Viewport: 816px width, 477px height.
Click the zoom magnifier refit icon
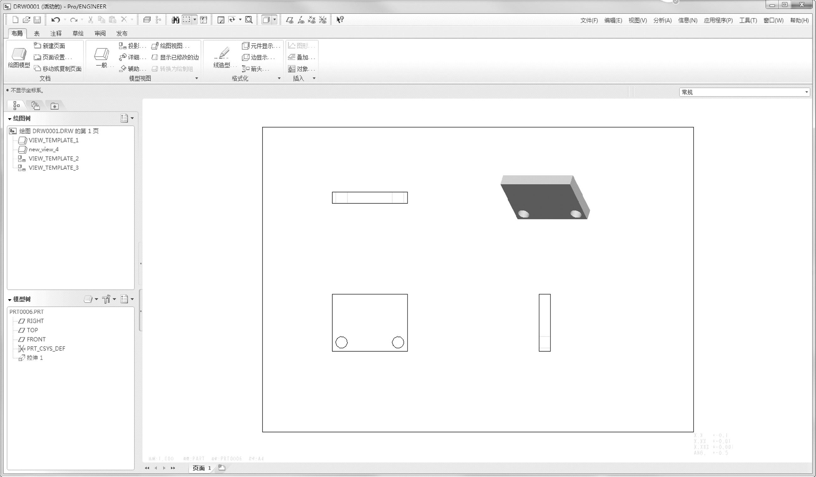249,20
